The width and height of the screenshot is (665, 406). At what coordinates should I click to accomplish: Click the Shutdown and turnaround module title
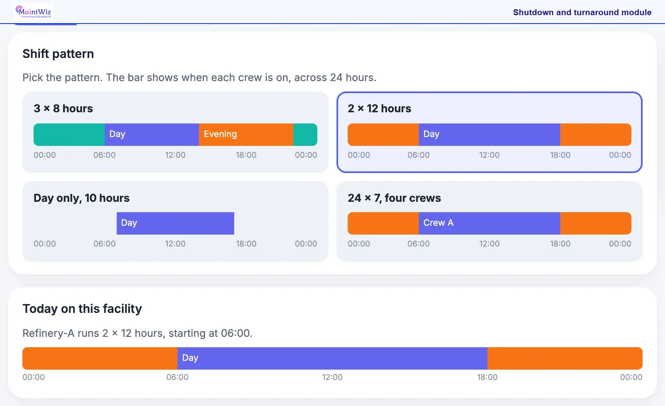582,12
